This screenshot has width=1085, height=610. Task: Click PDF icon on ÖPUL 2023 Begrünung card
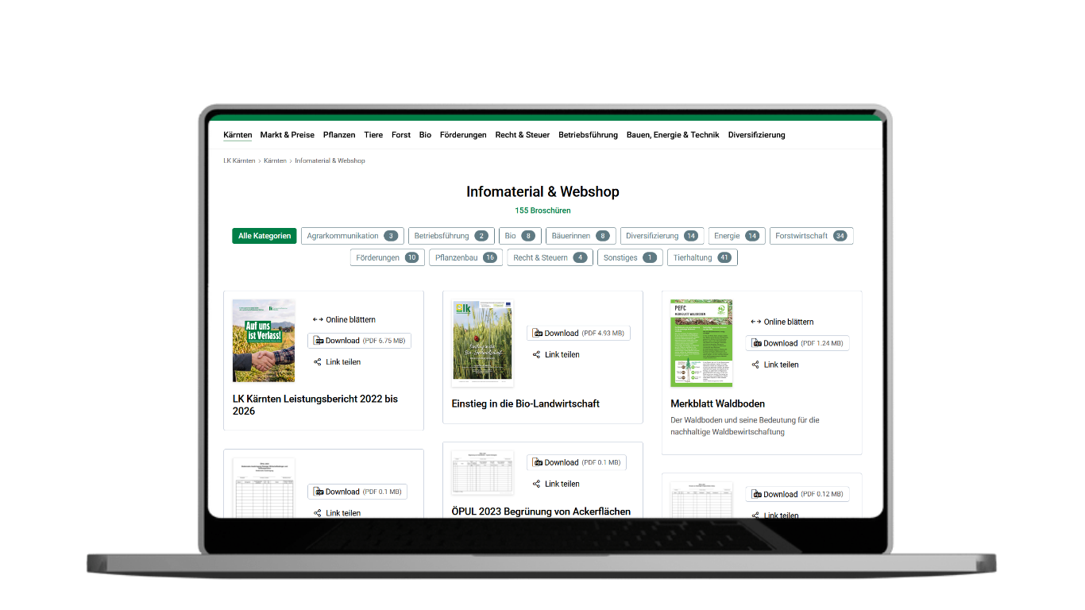tap(538, 463)
